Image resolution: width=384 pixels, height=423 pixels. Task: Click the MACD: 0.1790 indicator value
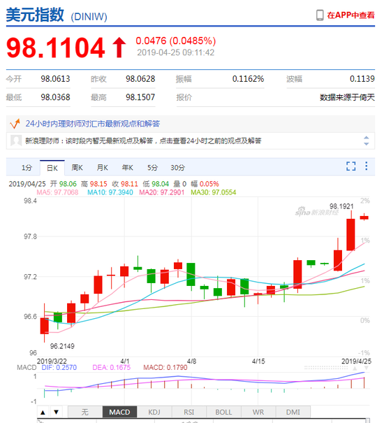(x=165, y=368)
